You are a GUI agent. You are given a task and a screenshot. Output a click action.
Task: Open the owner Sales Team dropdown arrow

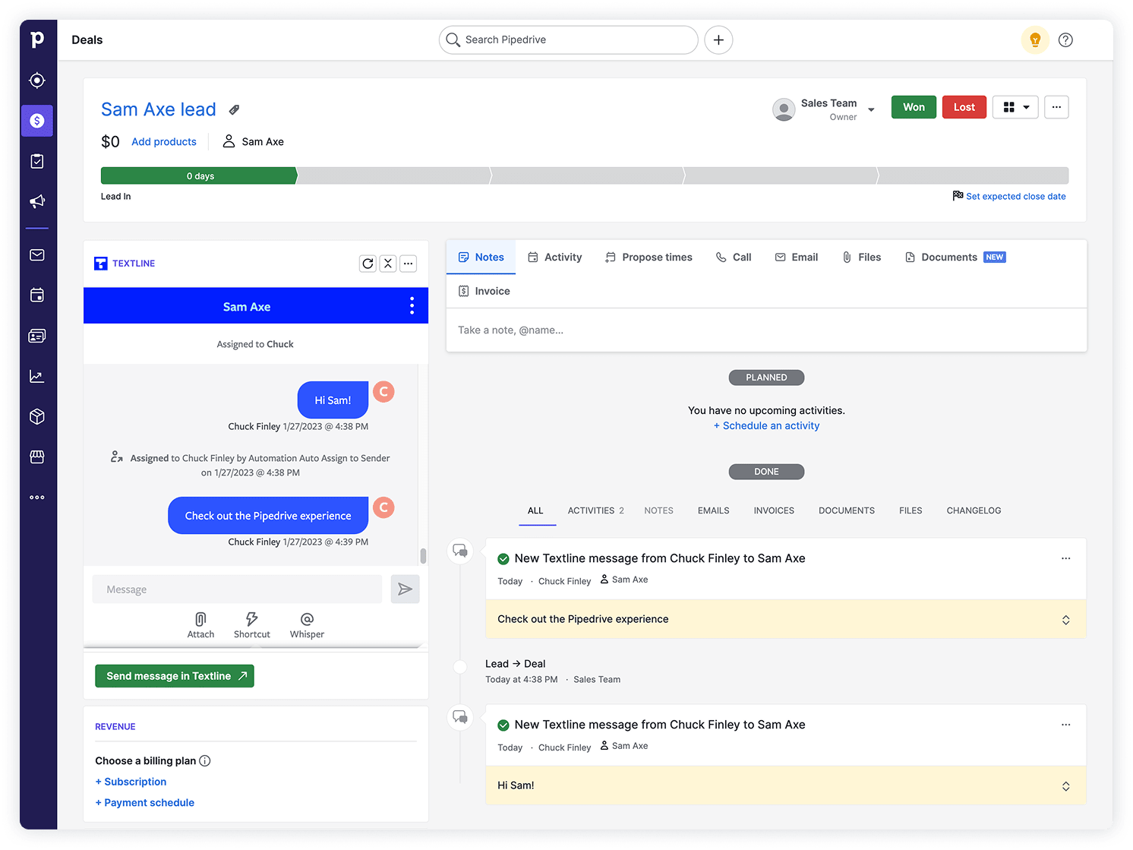point(871,109)
